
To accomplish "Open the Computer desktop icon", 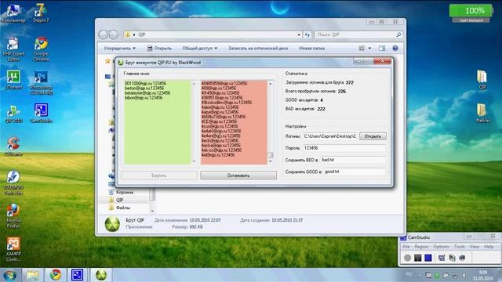I will 13,13.
